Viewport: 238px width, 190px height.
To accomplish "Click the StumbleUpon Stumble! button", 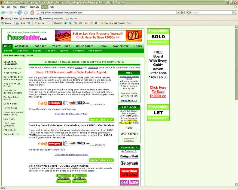I will (7, 23).
